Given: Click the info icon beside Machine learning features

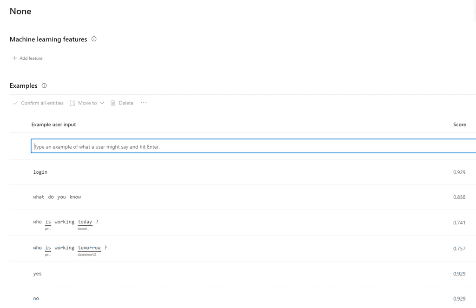Looking at the screenshot, I should coord(94,39).
